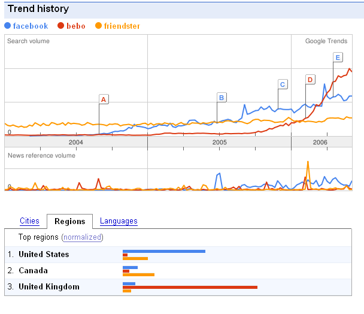
Task: Click the blue facebook legend dot
Action: 8,26
